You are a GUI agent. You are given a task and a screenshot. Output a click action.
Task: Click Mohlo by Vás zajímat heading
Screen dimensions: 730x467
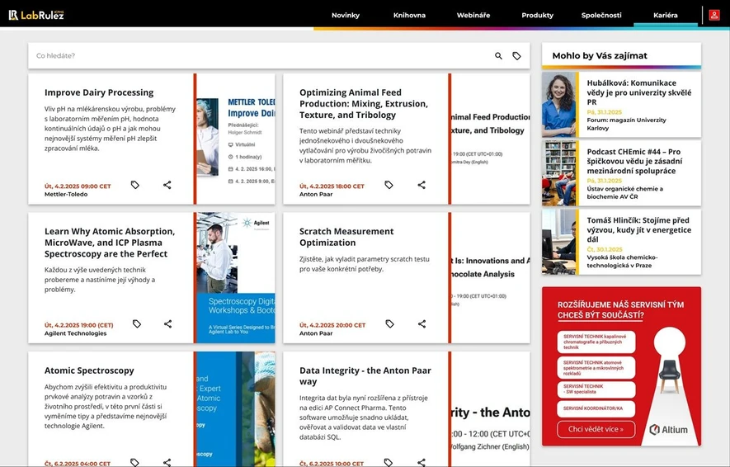click(600, 55)
